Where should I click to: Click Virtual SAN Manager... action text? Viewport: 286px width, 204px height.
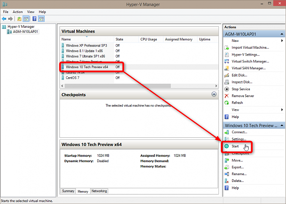click(249, 68)
